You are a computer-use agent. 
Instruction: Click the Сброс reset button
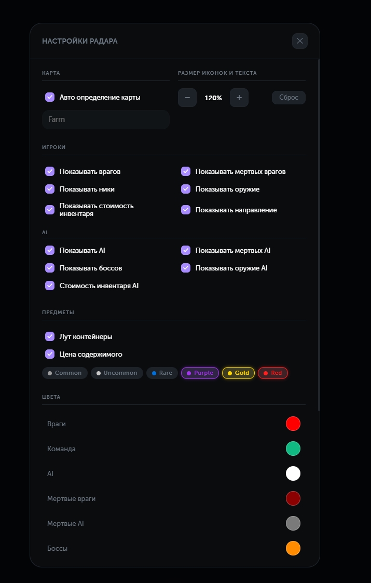(288, 98)
